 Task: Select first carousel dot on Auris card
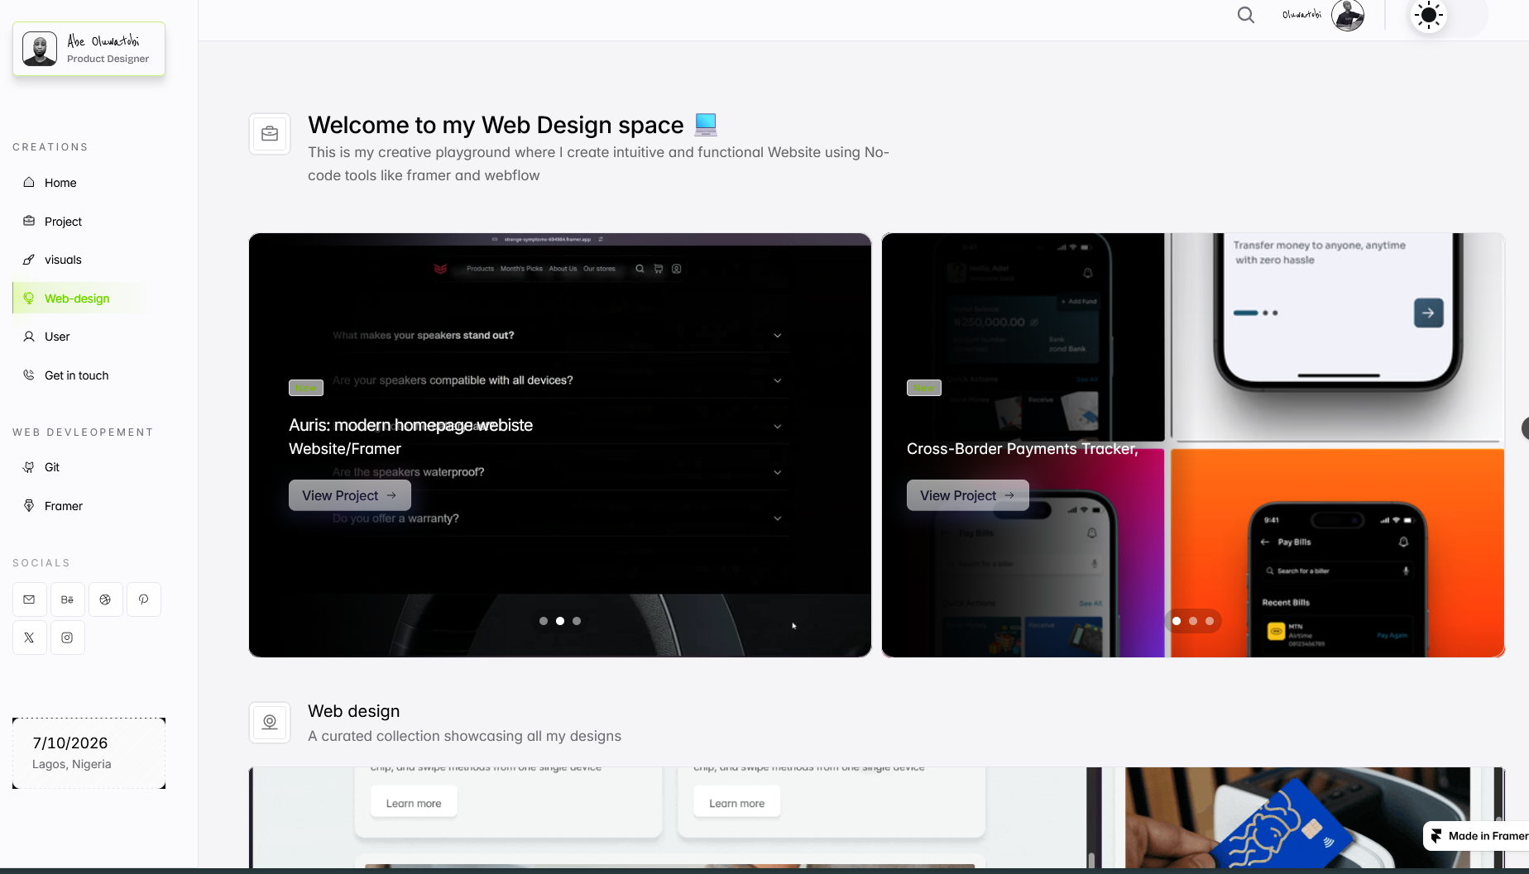544,621
